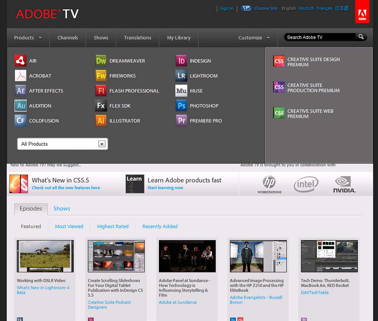Click the Sign In link
The width and height of the screenshot is (378, 321).
(227, 8)
